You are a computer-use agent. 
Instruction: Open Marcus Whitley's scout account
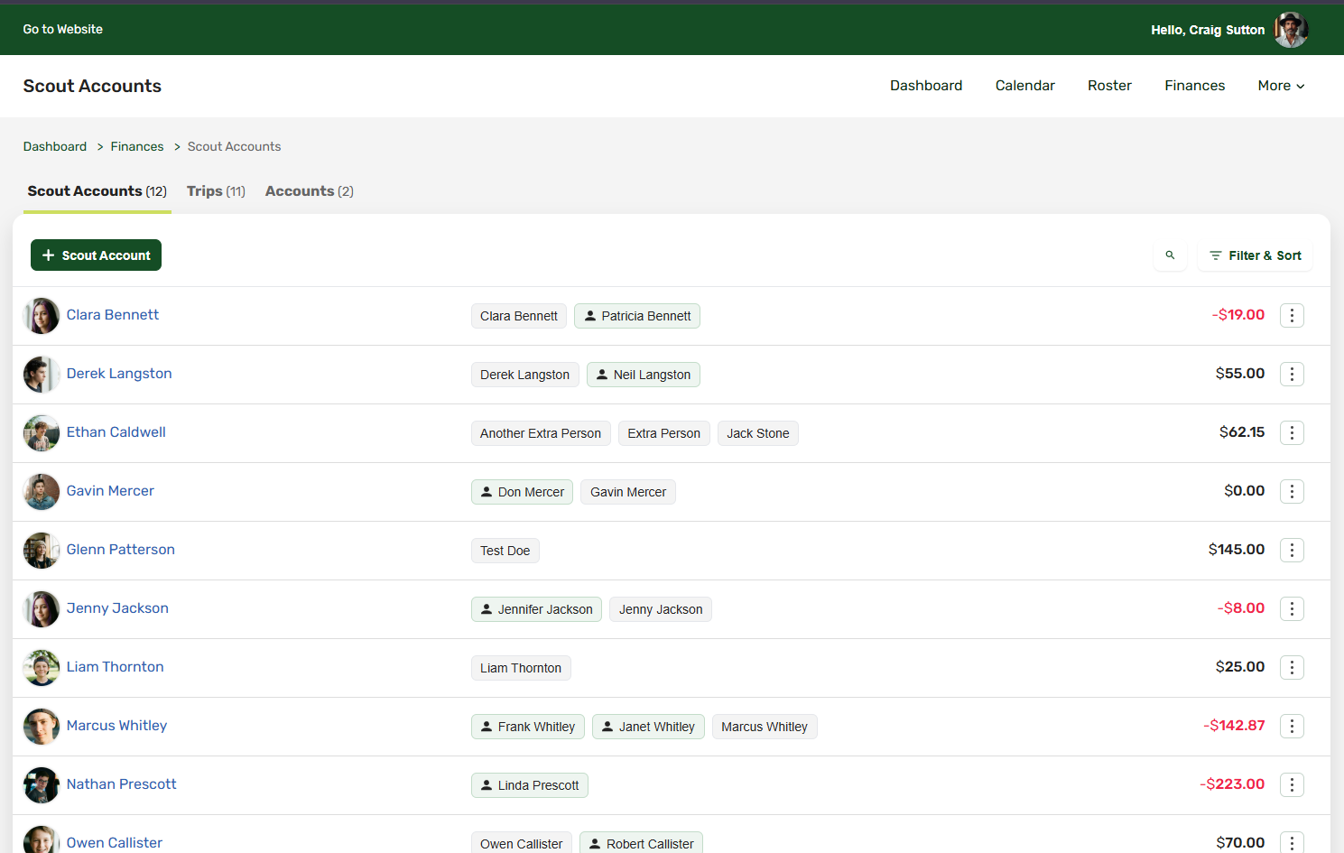click(117, 726)
